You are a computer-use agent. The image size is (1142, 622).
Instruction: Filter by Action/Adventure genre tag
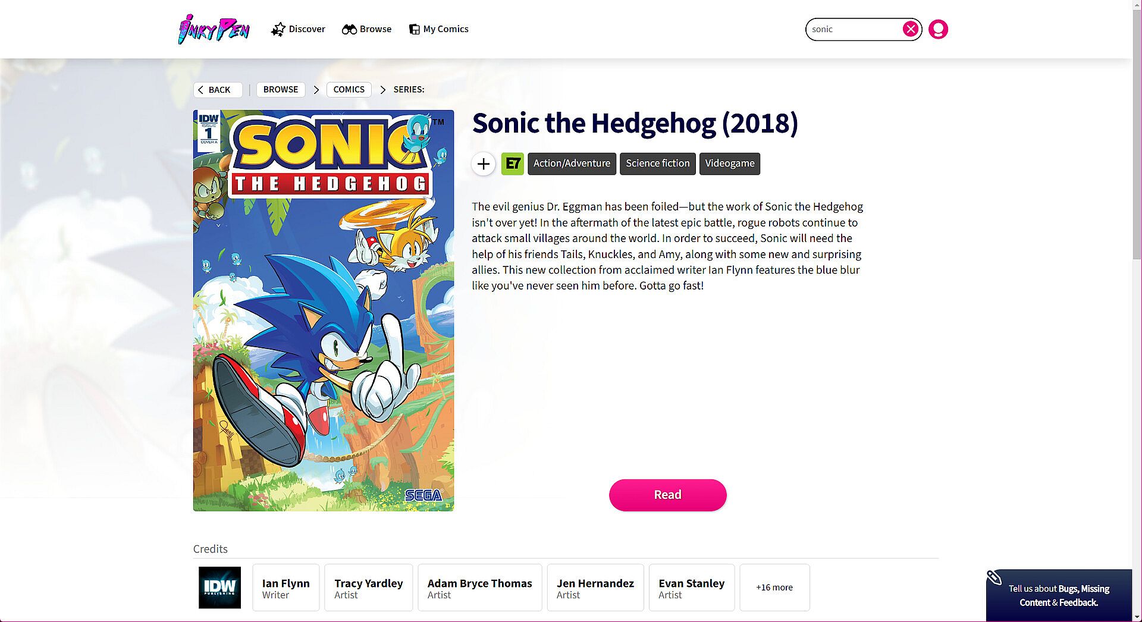572,164
